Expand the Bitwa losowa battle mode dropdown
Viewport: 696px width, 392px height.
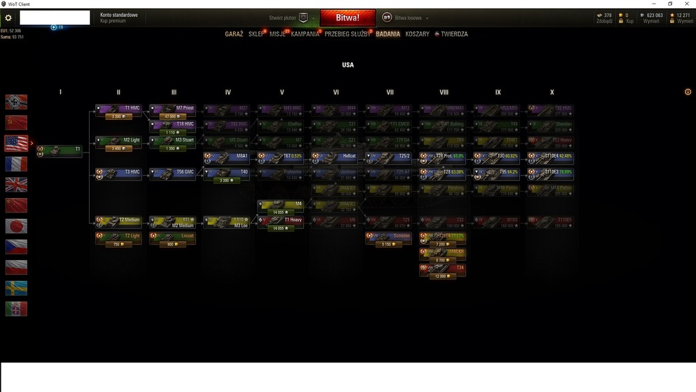click(428, 18)
